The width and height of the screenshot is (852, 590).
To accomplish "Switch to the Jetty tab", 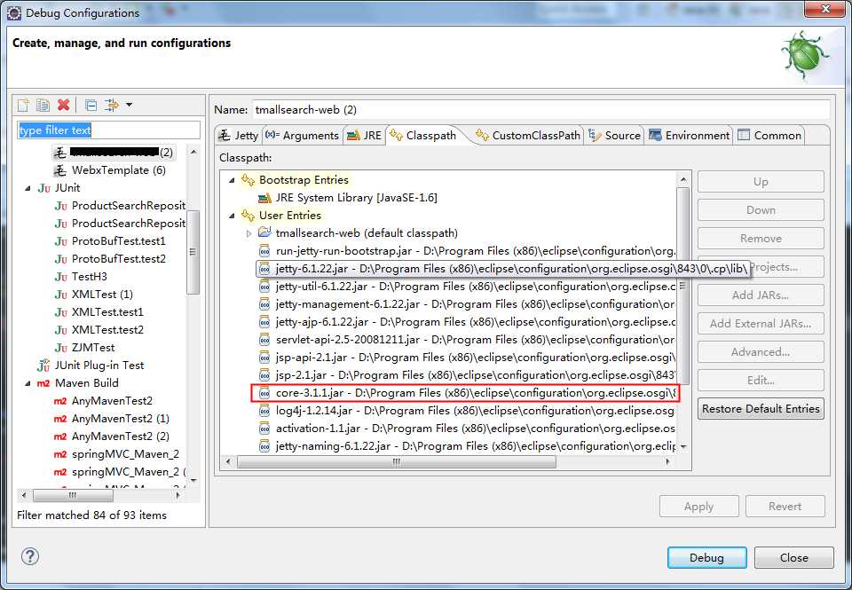I will 239,135.
